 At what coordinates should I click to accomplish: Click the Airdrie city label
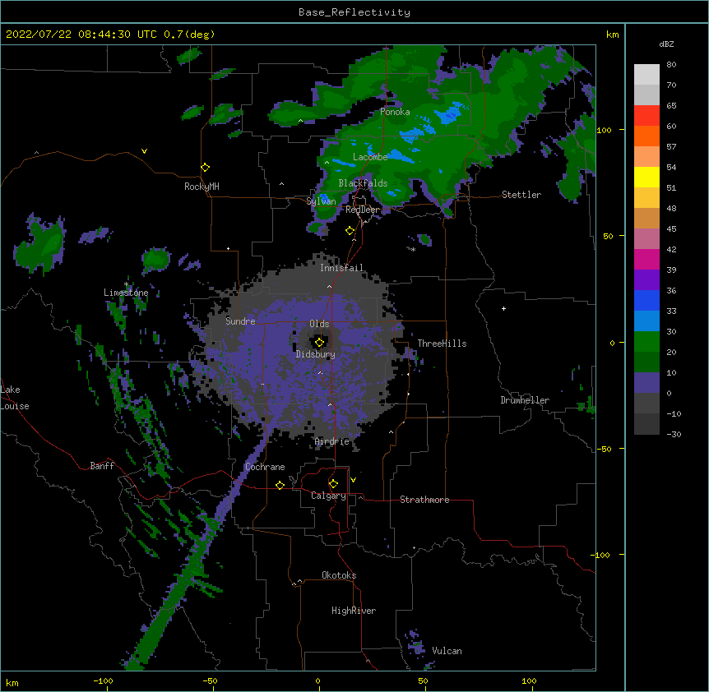pyautogui.click(x=332, y=441)
